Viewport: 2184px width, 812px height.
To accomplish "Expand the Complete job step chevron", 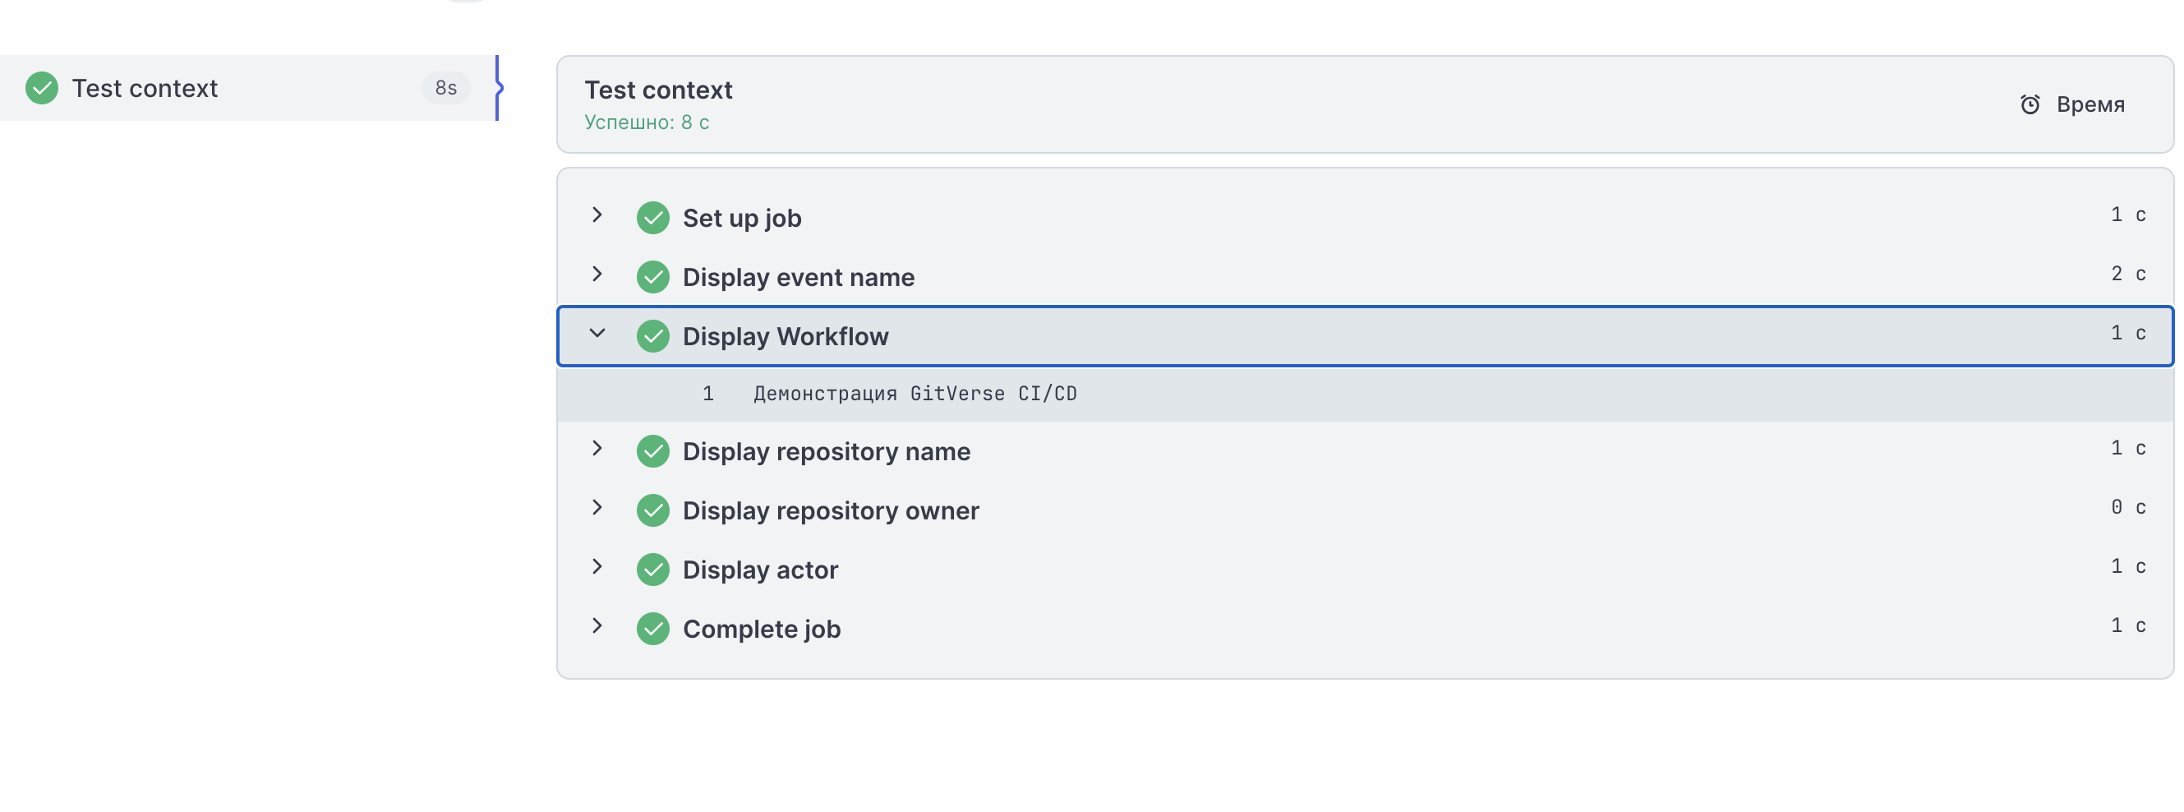I will [x=597, y=626].
